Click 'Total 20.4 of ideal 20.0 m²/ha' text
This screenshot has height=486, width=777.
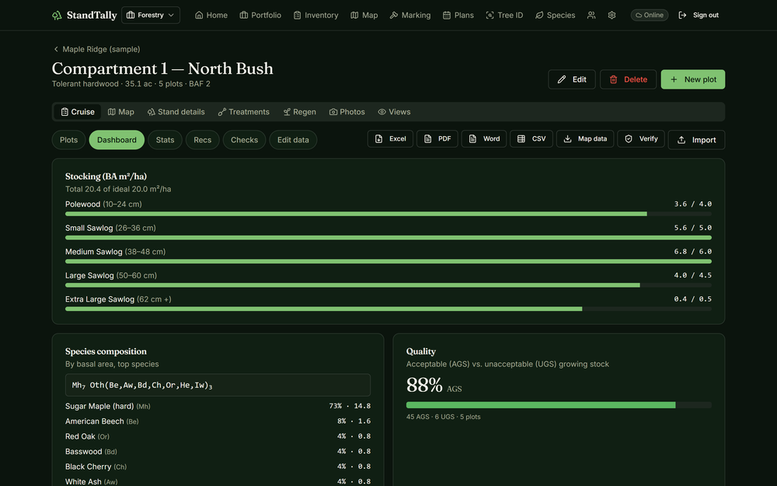point(118,189)
